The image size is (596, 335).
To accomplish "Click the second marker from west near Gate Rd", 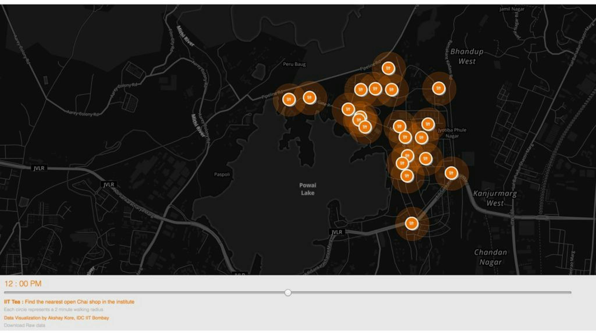I will click(x=309, y=97).
